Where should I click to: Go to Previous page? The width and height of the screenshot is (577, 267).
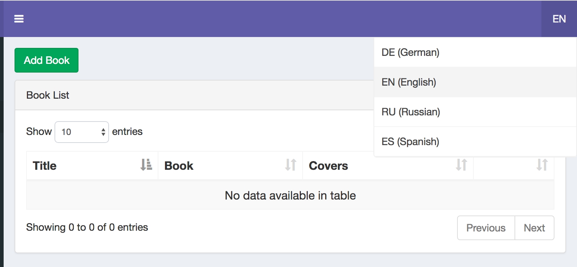pyautogui.click(x=486, y=228)
